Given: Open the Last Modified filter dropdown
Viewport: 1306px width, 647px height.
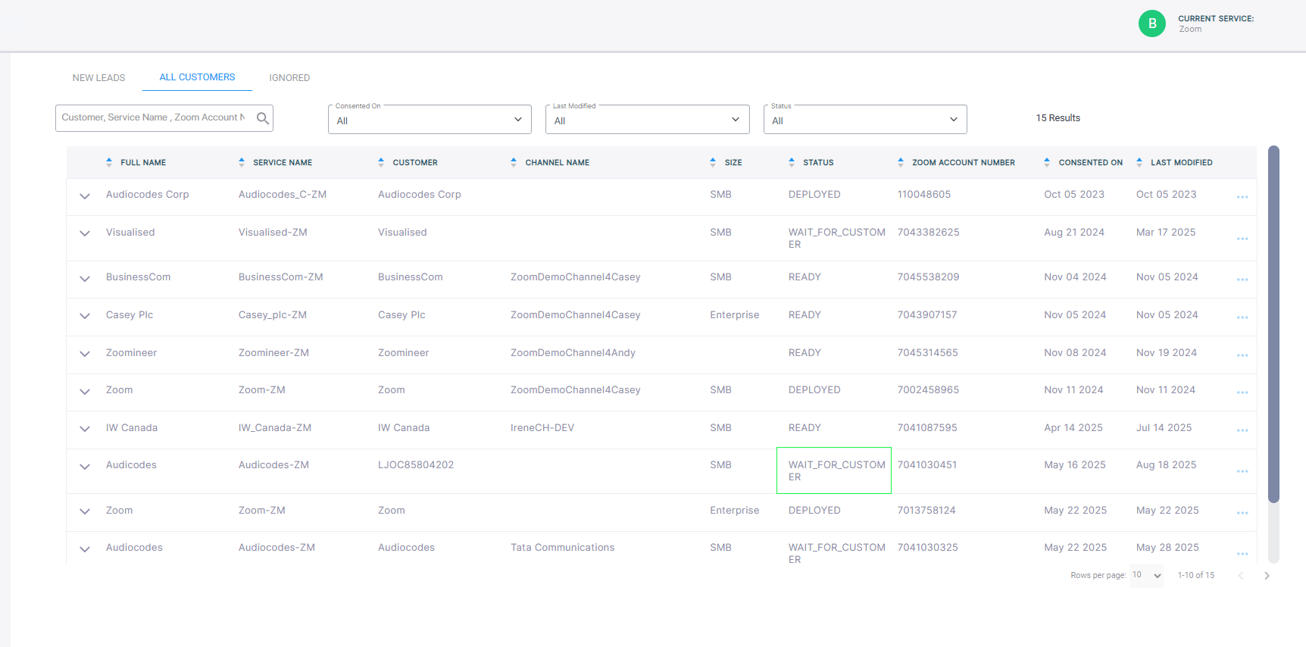Looking at the screenshot, I should [x=648, y=120].
